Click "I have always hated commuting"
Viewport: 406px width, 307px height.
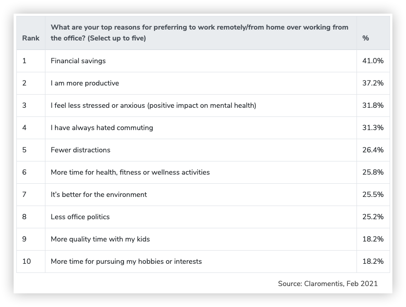click(102, 128)
